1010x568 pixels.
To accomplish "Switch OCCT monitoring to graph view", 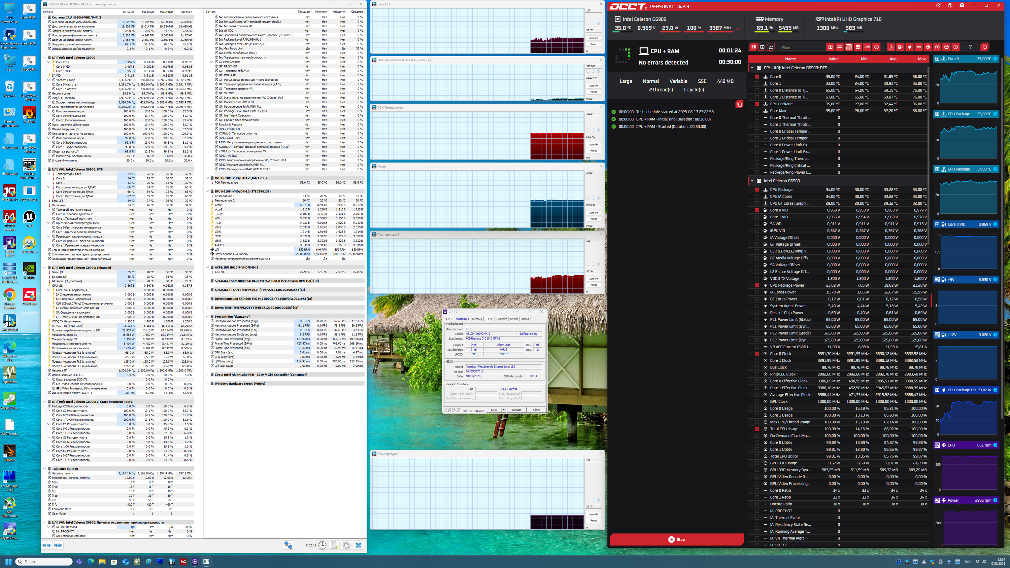I will [x=771, y=47].
